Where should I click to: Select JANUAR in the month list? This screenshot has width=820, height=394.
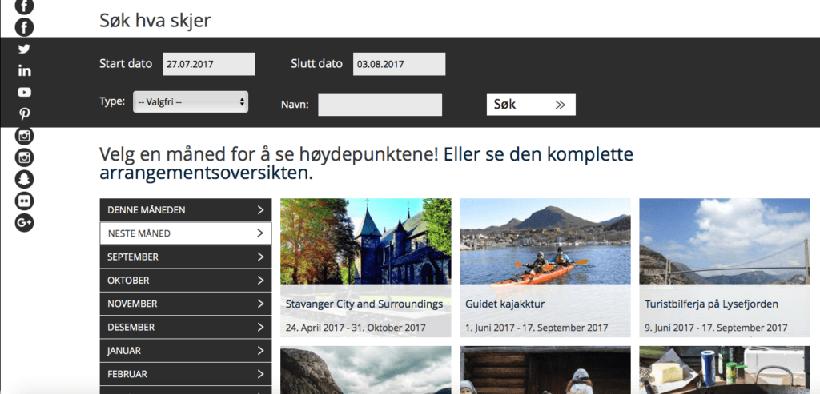click(186, 351)
